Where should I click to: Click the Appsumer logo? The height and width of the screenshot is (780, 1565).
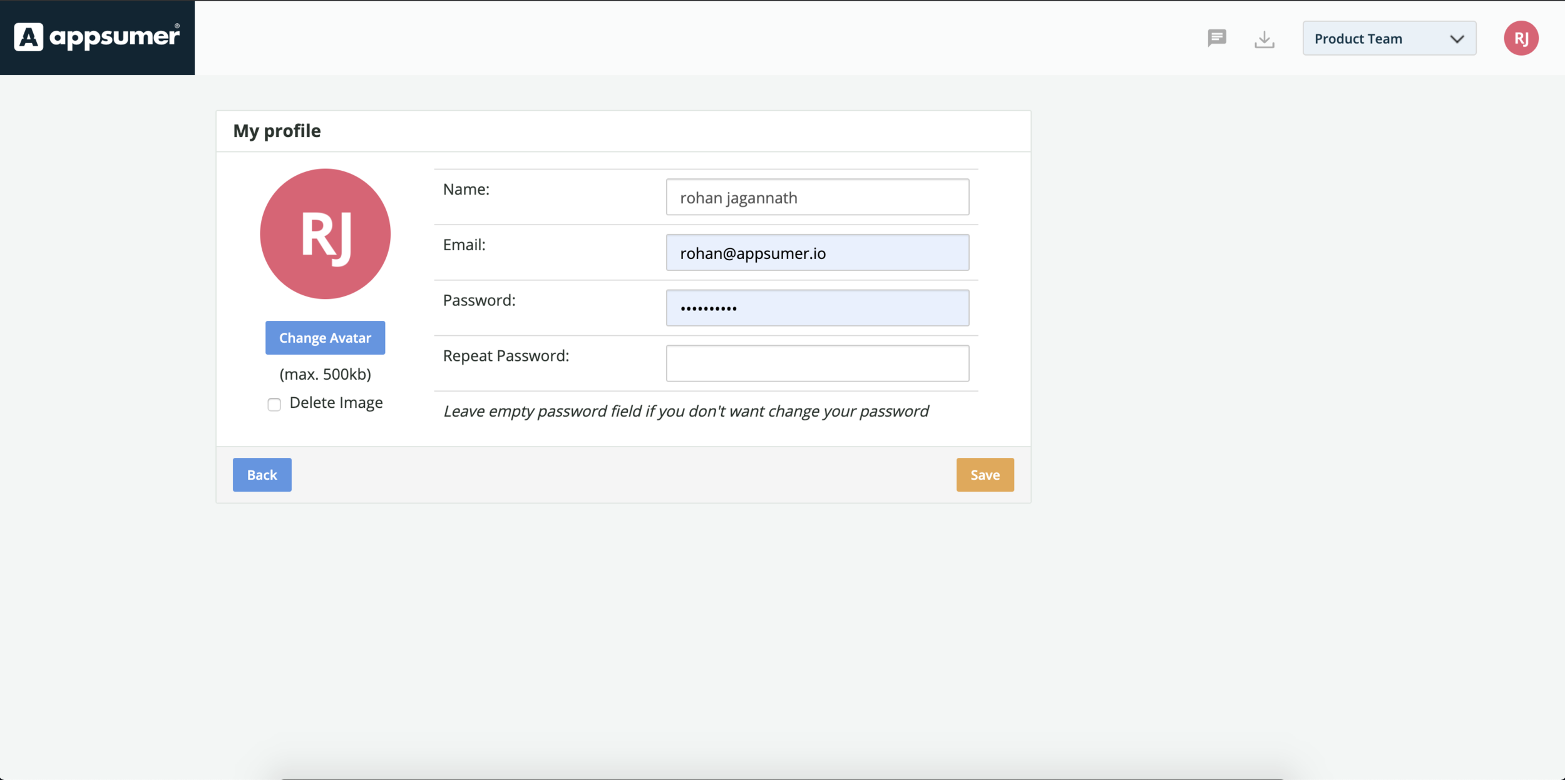(97, 37)
